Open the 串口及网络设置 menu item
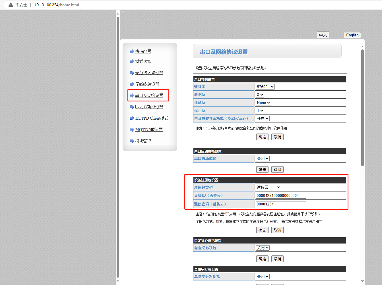Screen dimensions: 382x285 tap(149, 95)
